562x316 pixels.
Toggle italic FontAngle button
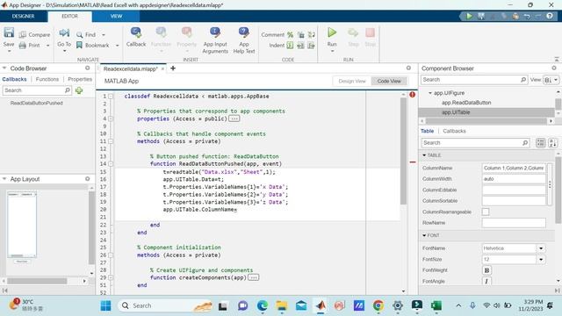[486, 282]
